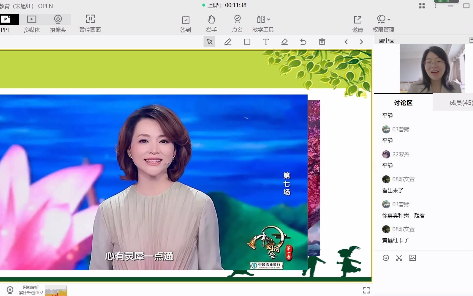Collapse the 画中画 picture-in-picture panel

pos(471,40)
